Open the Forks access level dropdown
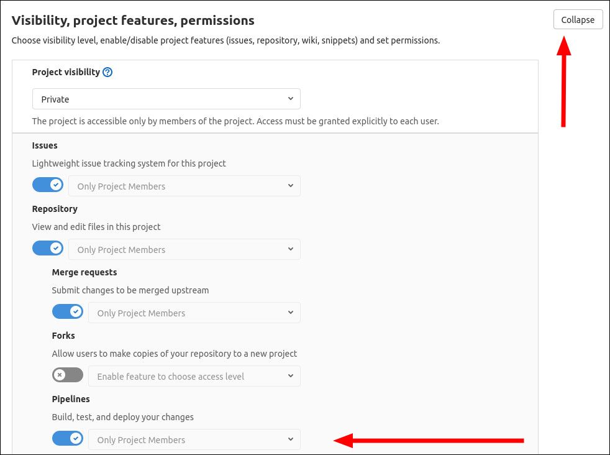 [x=194, y=375]
